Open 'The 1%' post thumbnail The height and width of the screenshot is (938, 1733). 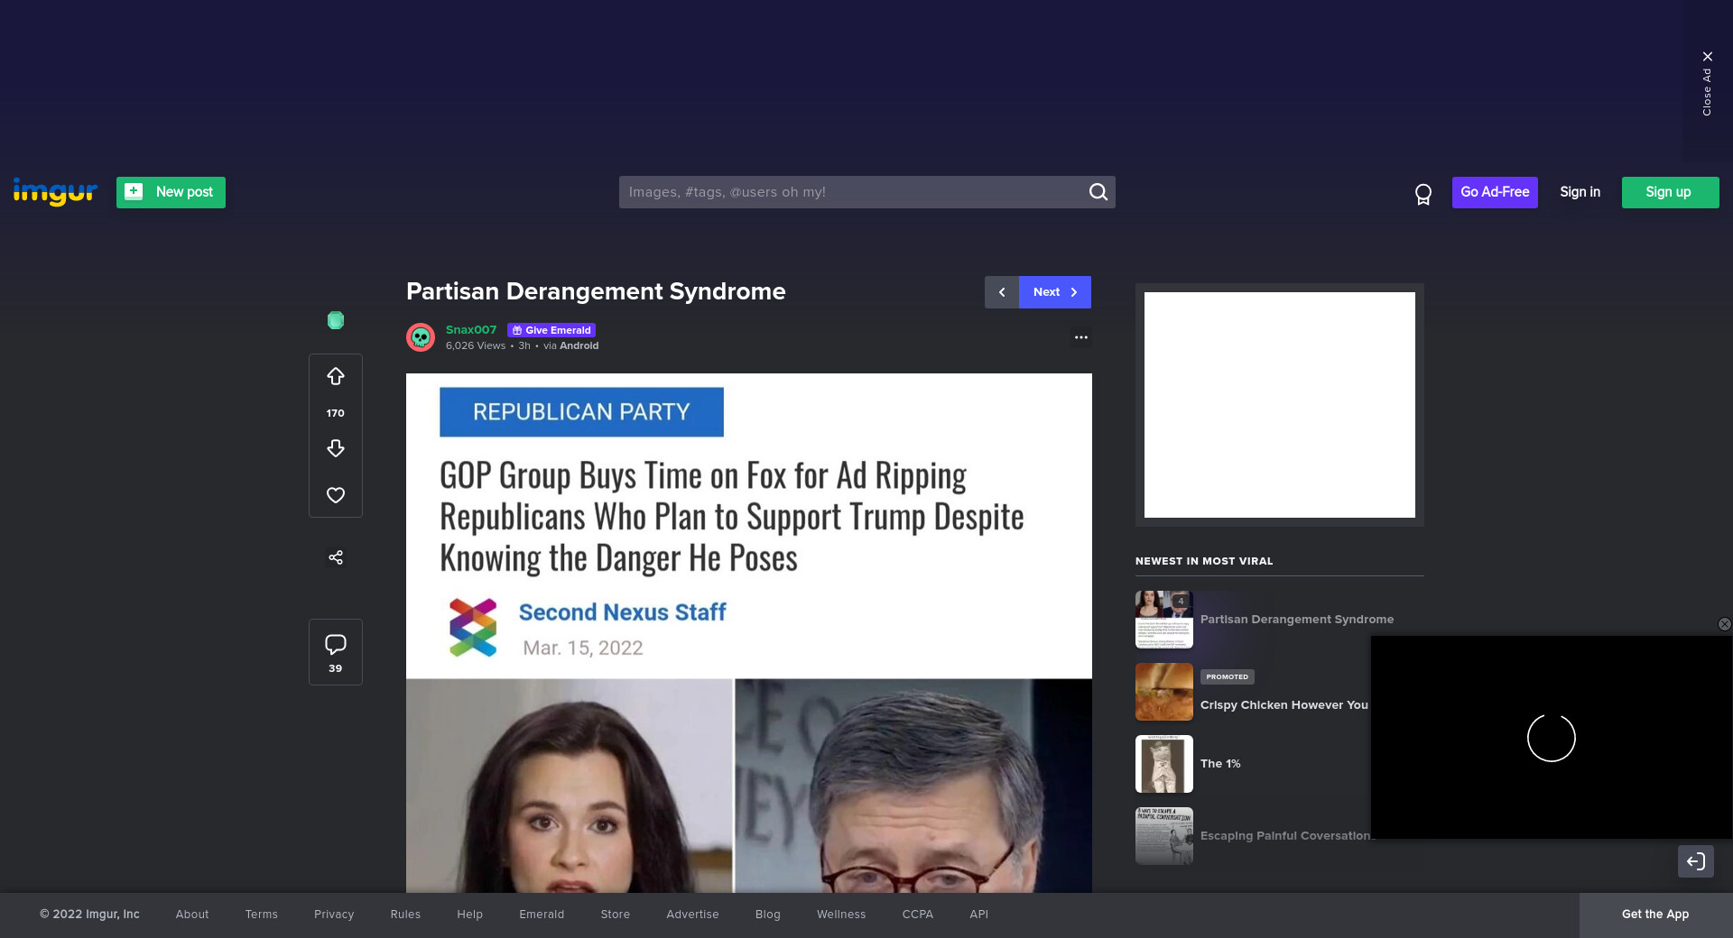[x=1164, y=764]
